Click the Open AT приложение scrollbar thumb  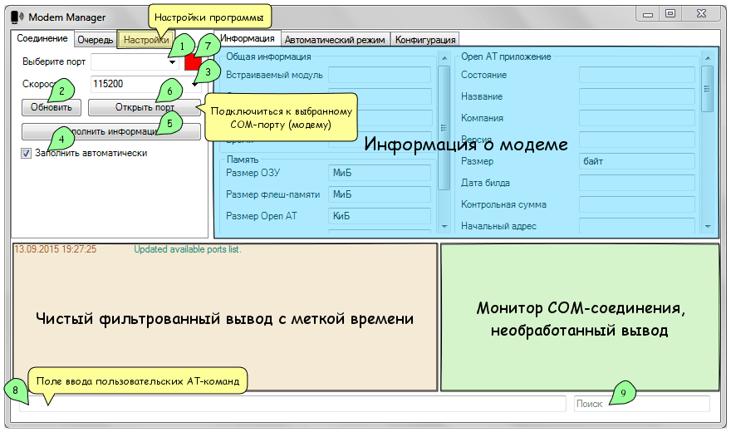tap(708, 89)
